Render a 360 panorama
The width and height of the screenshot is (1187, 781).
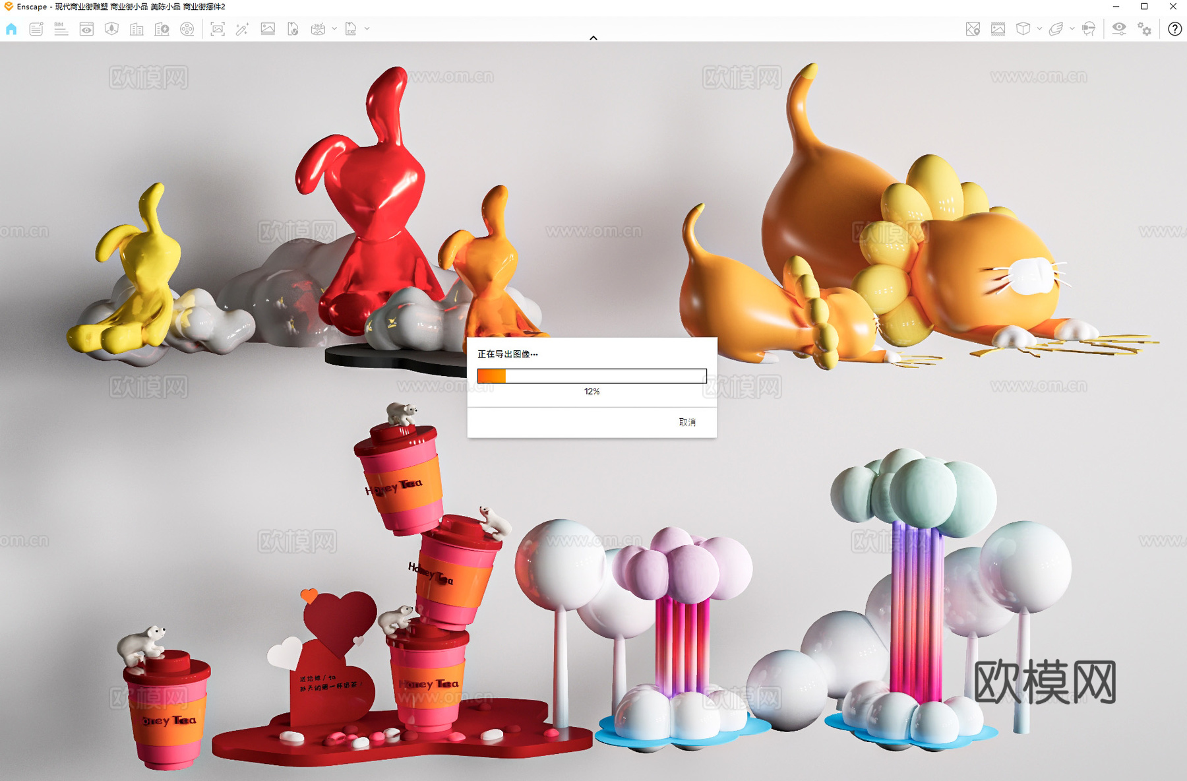click(x=318, y=29)
